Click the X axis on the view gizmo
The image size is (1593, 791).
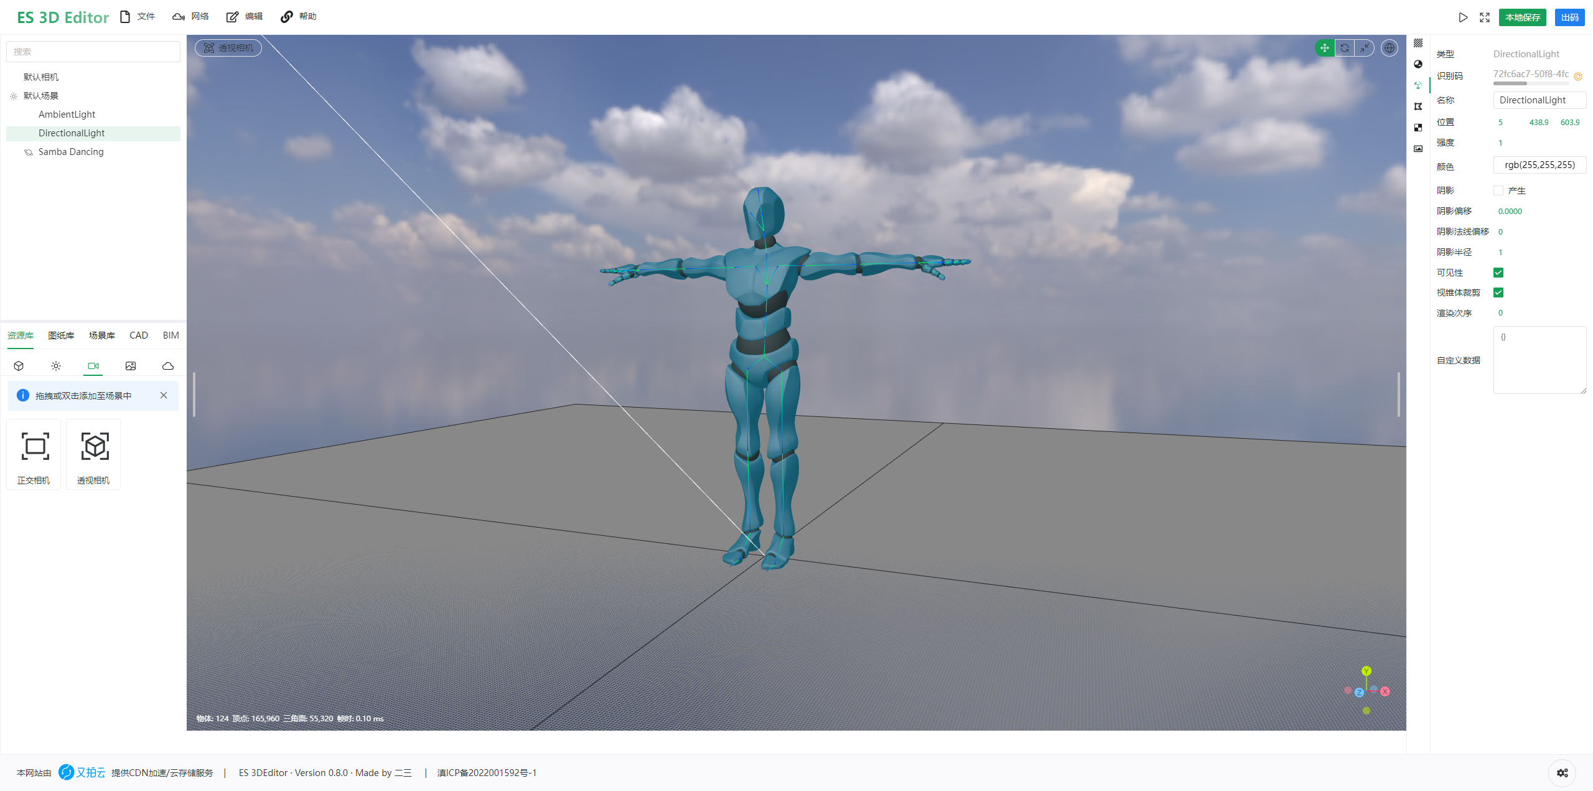coord(1385,691)
